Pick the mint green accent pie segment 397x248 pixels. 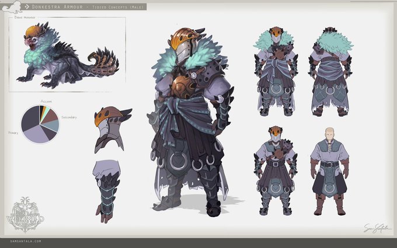point(46,112)
